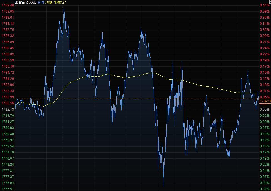Click the highest peak of the blue price line

click(x=64, y=9)
